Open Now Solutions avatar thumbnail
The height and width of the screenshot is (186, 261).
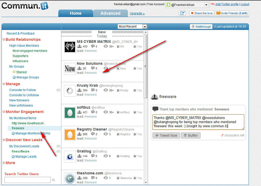coord(70,69)
